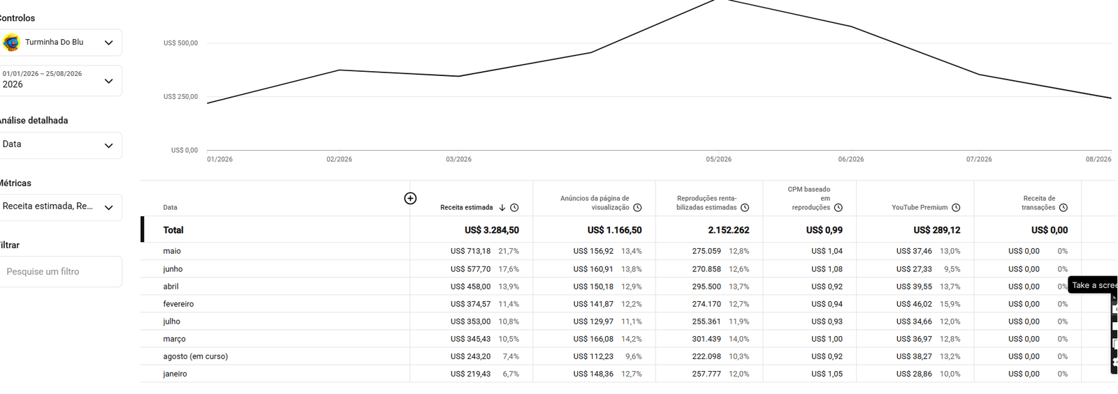Image resolution: width=1118 pixels, height=394 pixels.
Task: Click clock icon beside CPM baseado em reproduções
Action: [x=838, y=208]
